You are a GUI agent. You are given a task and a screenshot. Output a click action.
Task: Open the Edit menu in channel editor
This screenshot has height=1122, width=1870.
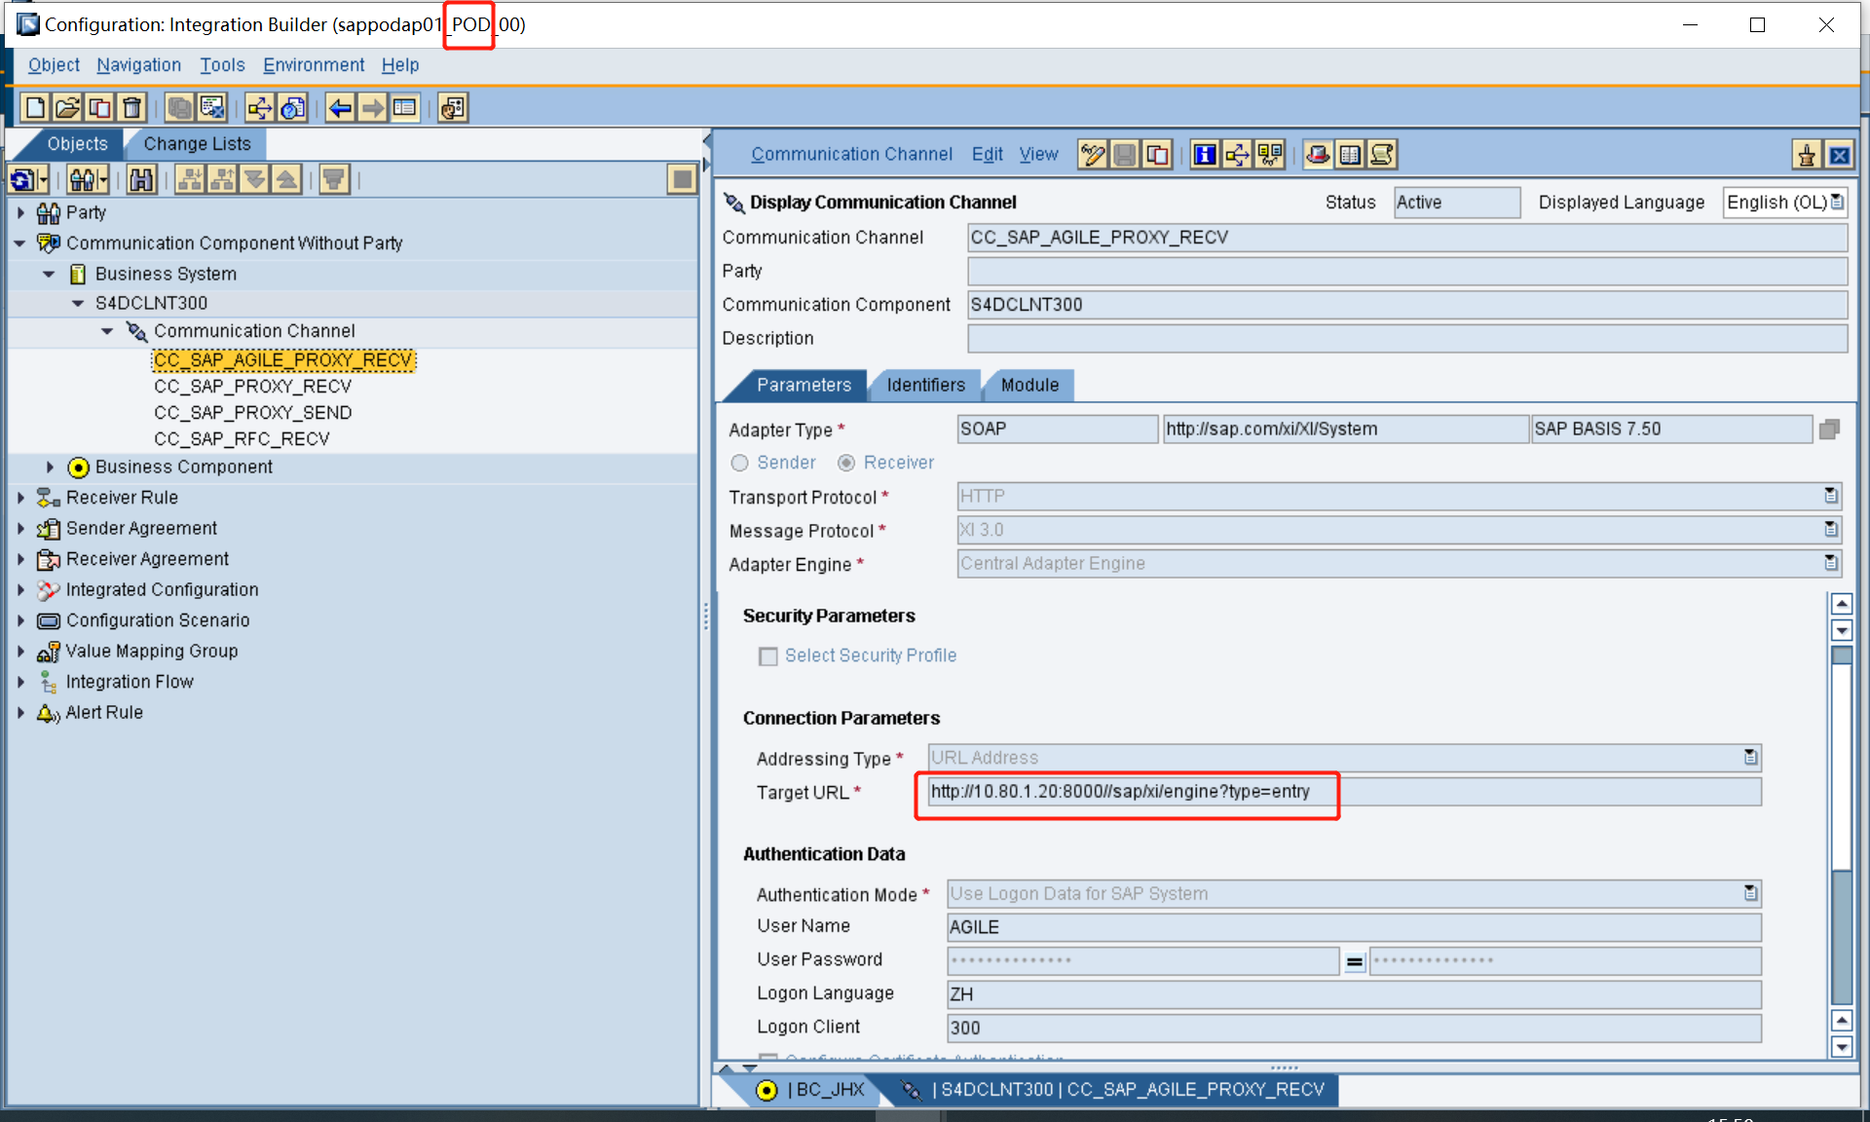pyautogui.click(x=987, y=154)
